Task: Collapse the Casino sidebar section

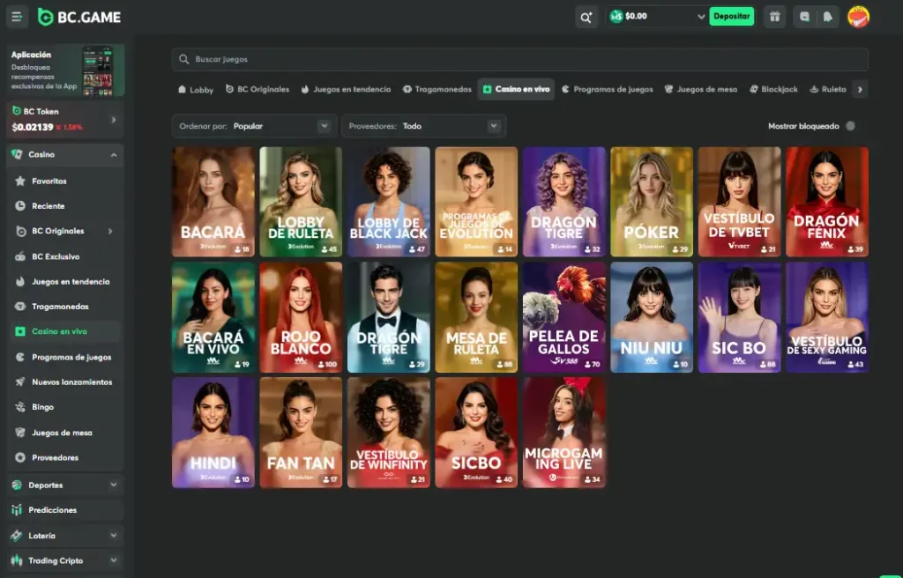Action: tap(114, 155)
